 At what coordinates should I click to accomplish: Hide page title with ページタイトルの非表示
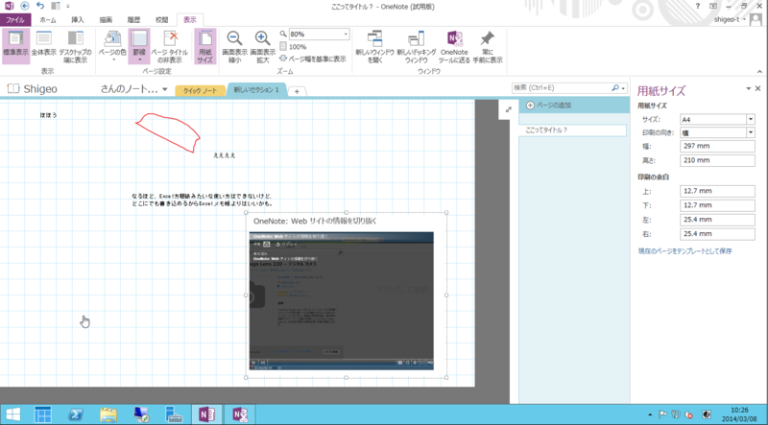[170, 46]
